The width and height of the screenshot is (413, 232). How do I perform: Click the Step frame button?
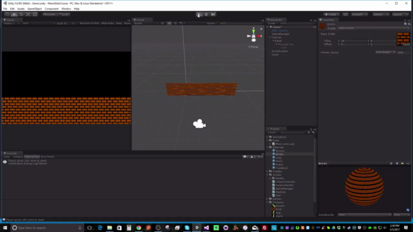(x=213, y=14)
